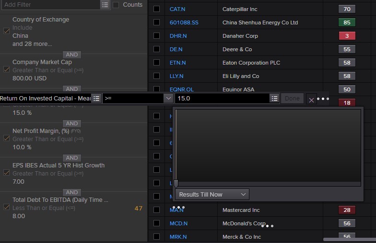
Task: Click the 15.0 value input field
Action: click(x=223, y=99)
